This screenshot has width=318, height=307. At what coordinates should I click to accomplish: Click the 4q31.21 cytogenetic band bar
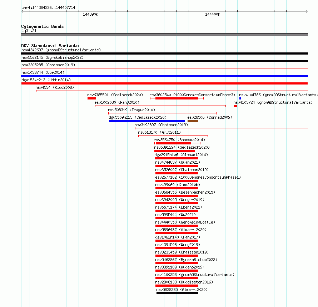point(164,35)
